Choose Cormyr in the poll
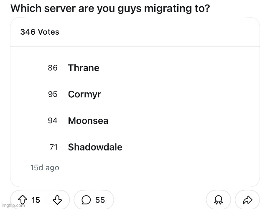This screenshot has width=270, height=209. (84, 94)
